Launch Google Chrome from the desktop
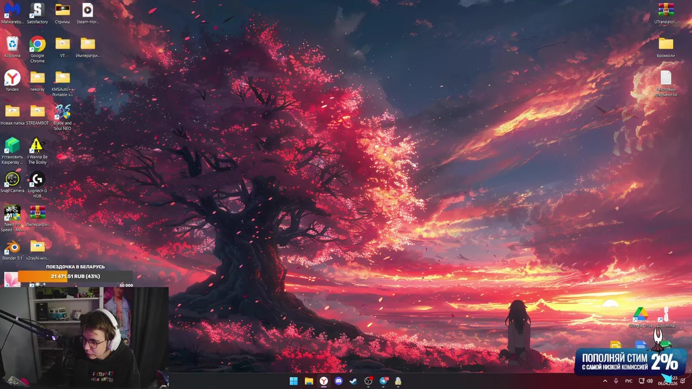 (x=37, y=50)
